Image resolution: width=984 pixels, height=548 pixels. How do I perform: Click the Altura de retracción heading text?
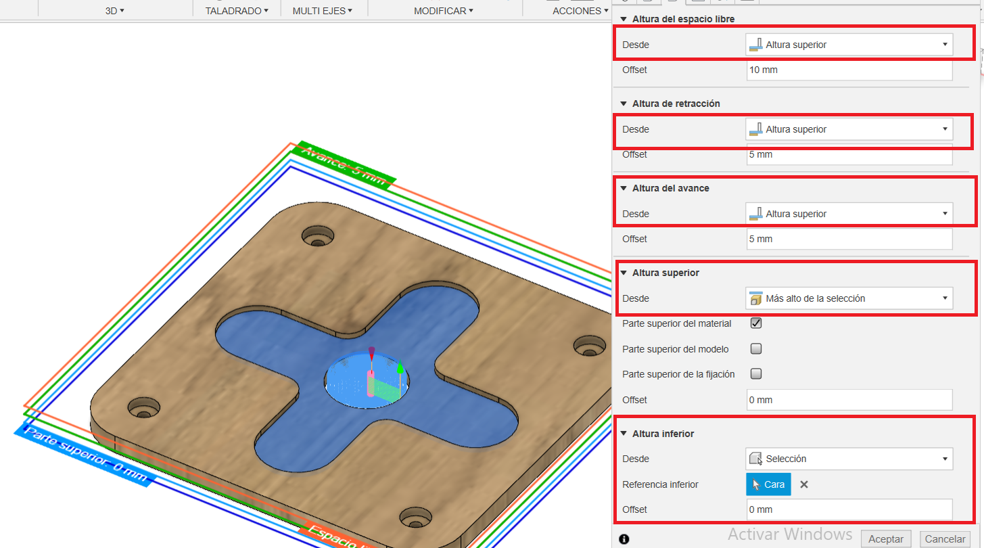click(676, 104)
